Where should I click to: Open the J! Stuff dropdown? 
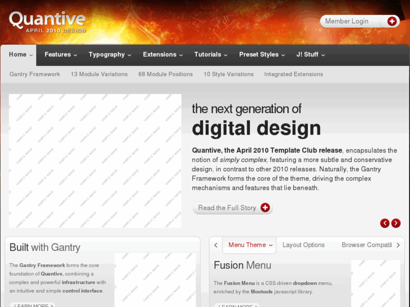310,55
